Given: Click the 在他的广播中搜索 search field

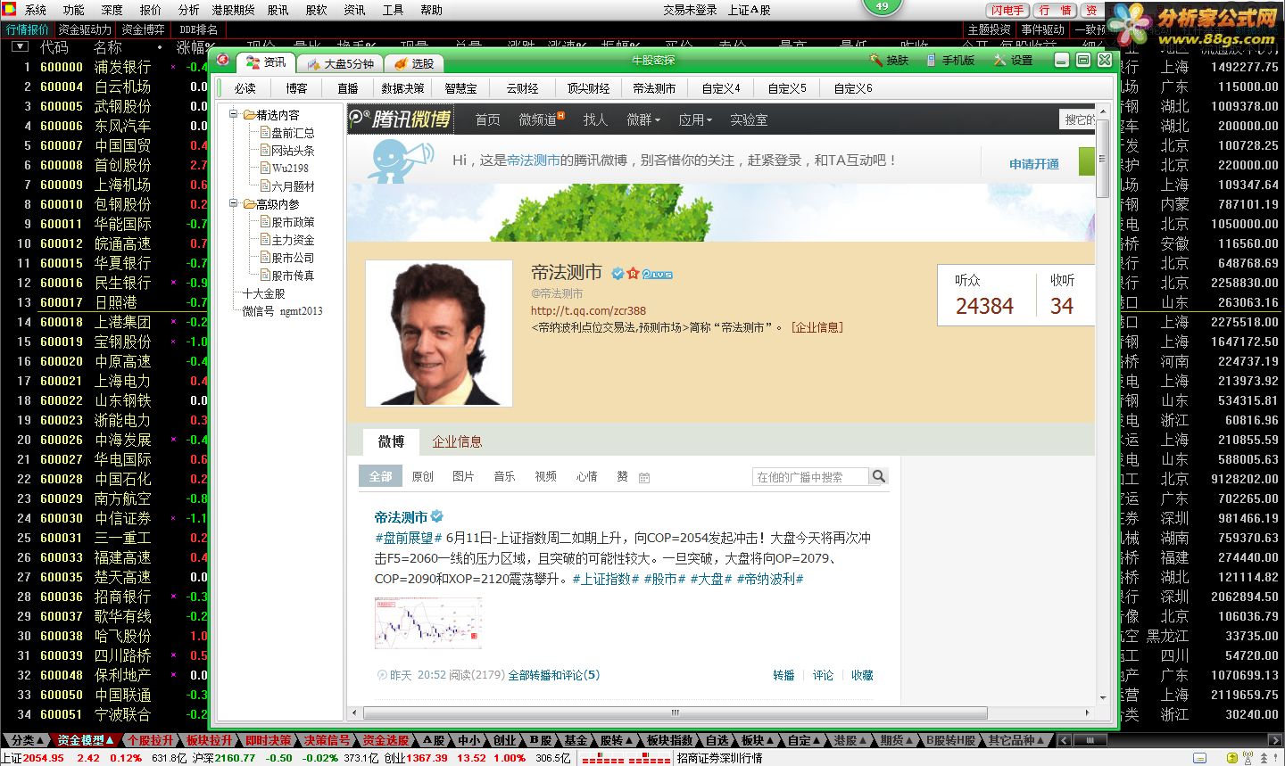Looking at the screenshot, I should pyautogui.click(x=809, y=477).
